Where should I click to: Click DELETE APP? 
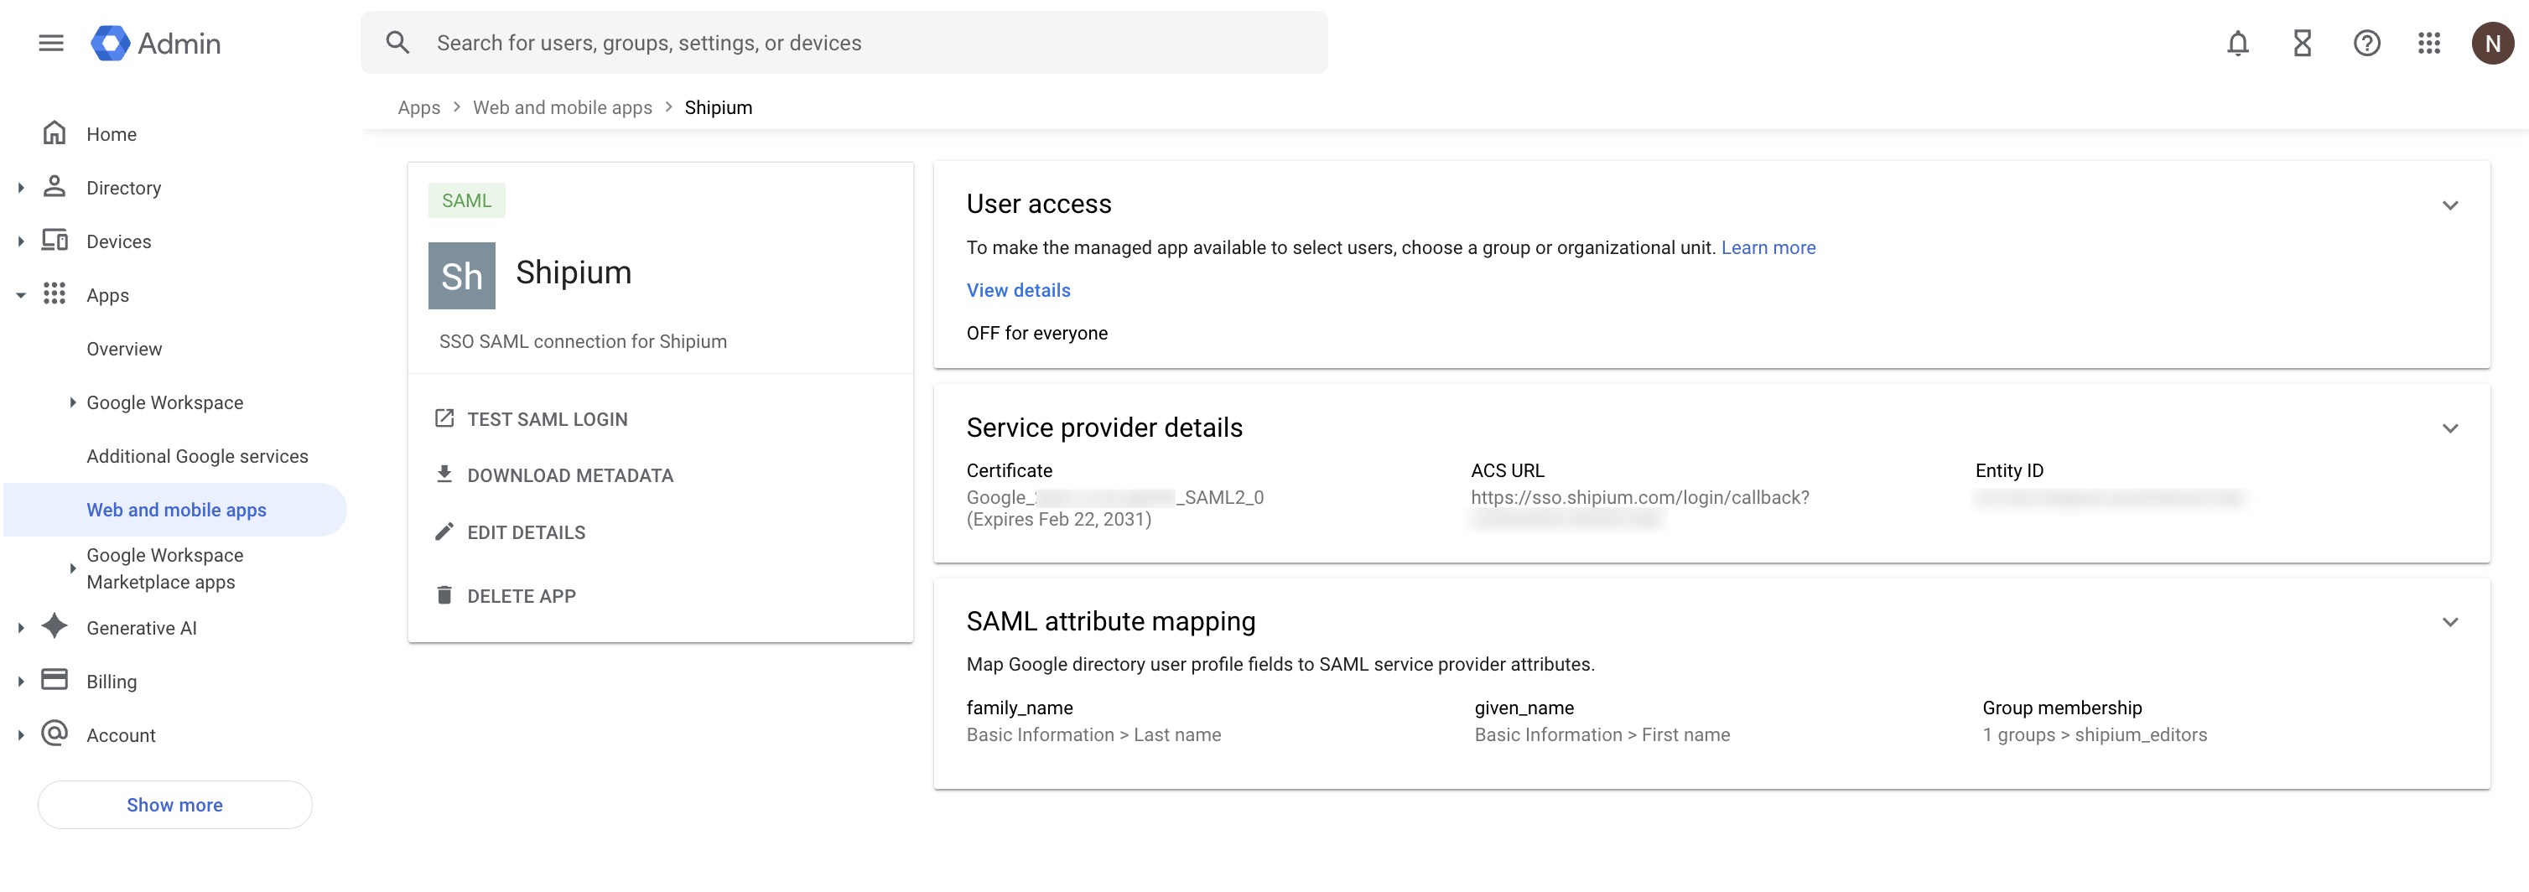point(522,597)
